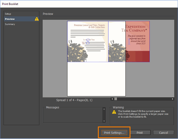Click the Print Booklet title text
The image size is (178, 139).
pos(10,4)
